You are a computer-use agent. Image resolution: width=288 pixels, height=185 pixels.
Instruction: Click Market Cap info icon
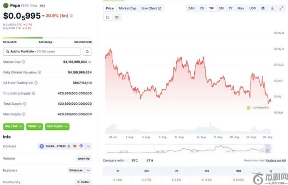[x=24, y=62]
